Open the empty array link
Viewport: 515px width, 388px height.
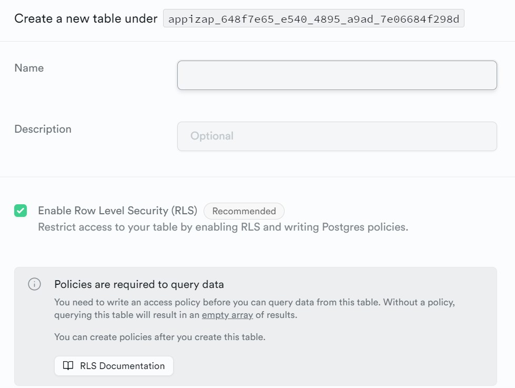(x=227, y=315)
